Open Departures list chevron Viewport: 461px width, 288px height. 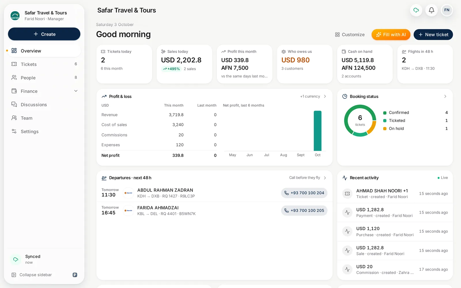(x=325, y=178)
